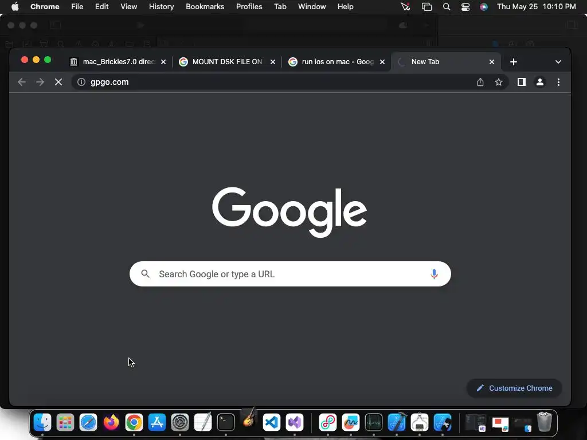Click the date and time display
This screenshot has height=440, width=587.
tap(537, 6)
